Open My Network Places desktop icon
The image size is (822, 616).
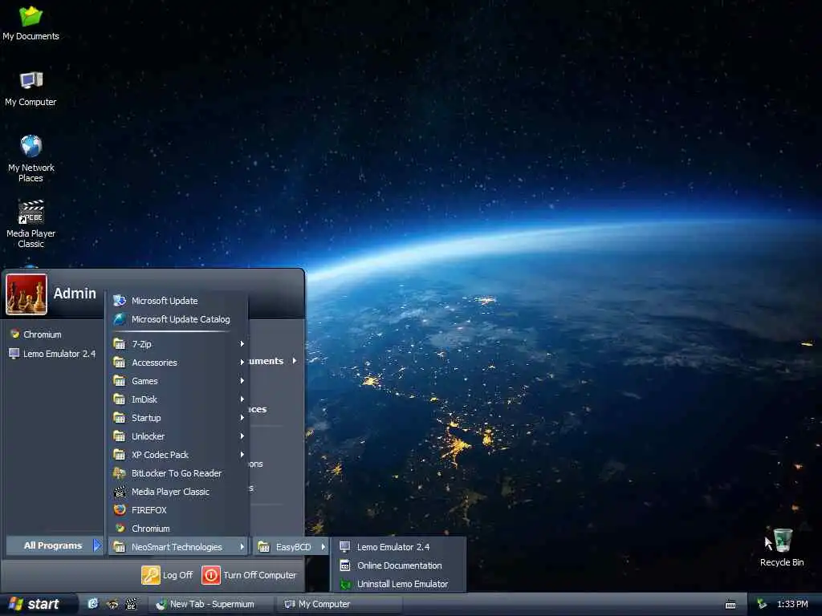[31, 158]
